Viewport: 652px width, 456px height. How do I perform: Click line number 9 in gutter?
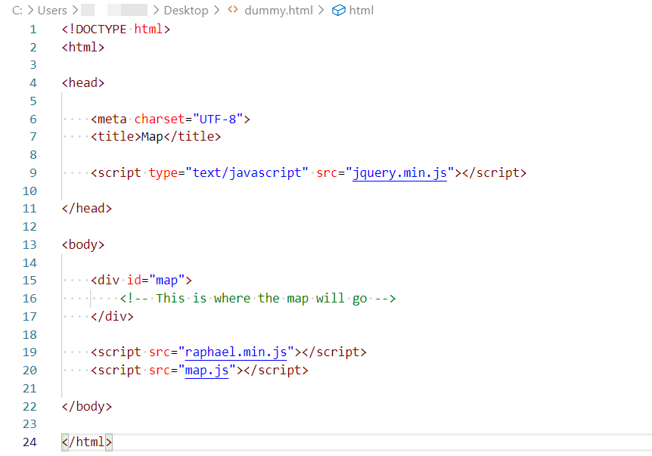click(x=33, y=173)
